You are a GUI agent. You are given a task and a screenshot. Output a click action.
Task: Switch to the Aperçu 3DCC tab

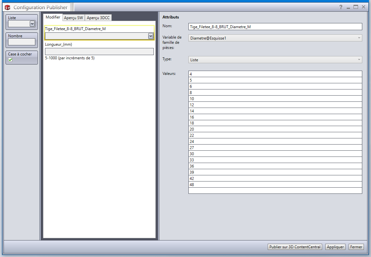(98, 18)
